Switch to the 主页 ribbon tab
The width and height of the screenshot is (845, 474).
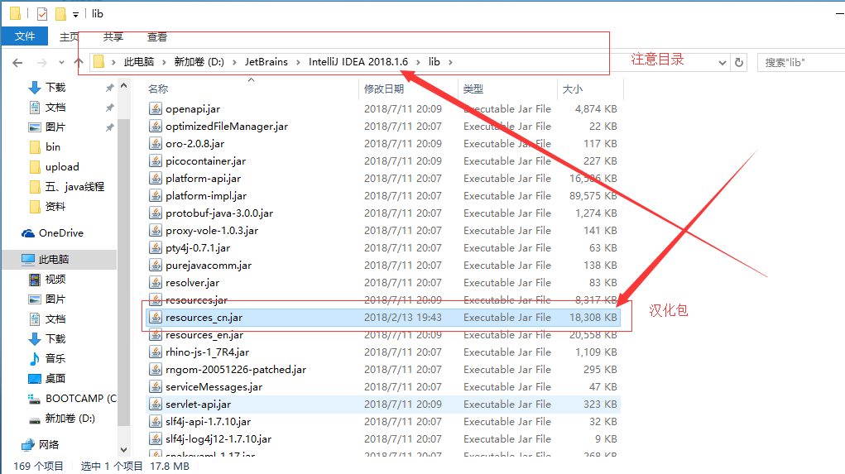tap(69, 36)
